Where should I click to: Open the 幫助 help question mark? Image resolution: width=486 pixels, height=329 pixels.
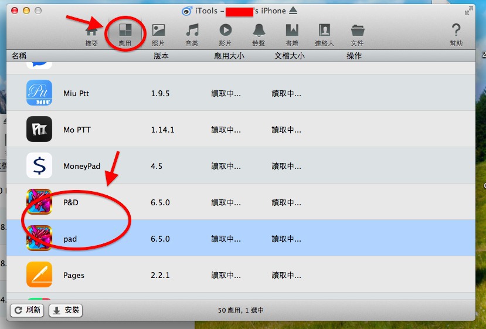[x=456, y=35]
